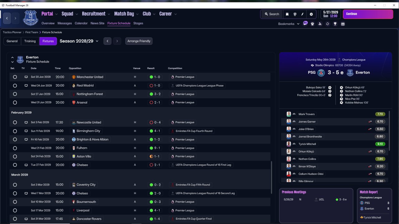Open the Search button

coord(272,14)
